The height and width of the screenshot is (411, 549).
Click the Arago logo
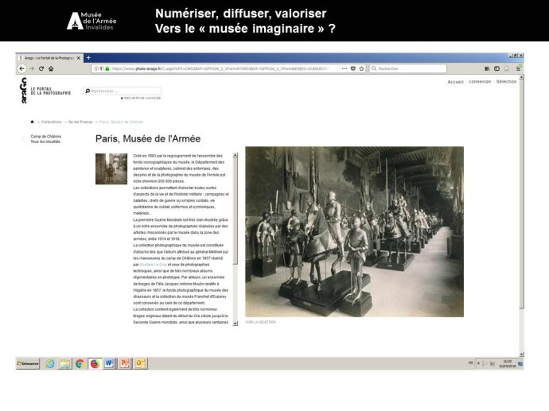click(x=24, y=91)
